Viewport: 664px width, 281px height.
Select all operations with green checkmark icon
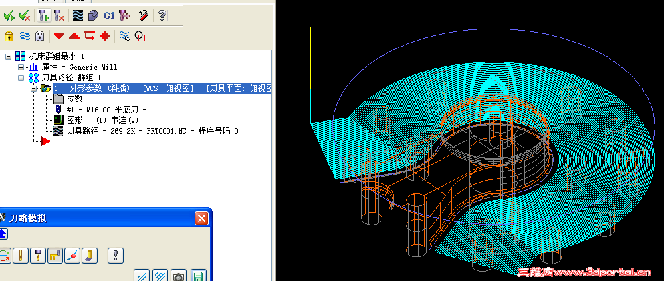[9, 16]
